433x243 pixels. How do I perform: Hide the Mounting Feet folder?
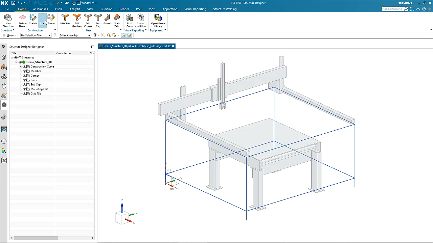coord(24,89)
